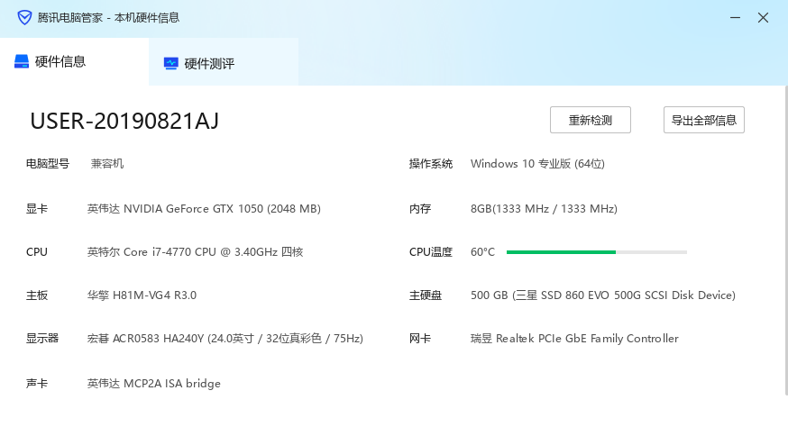Click the Realtek PCIe GbE network card entry
Screen dimensions: 788x427
tap(574, 339)
